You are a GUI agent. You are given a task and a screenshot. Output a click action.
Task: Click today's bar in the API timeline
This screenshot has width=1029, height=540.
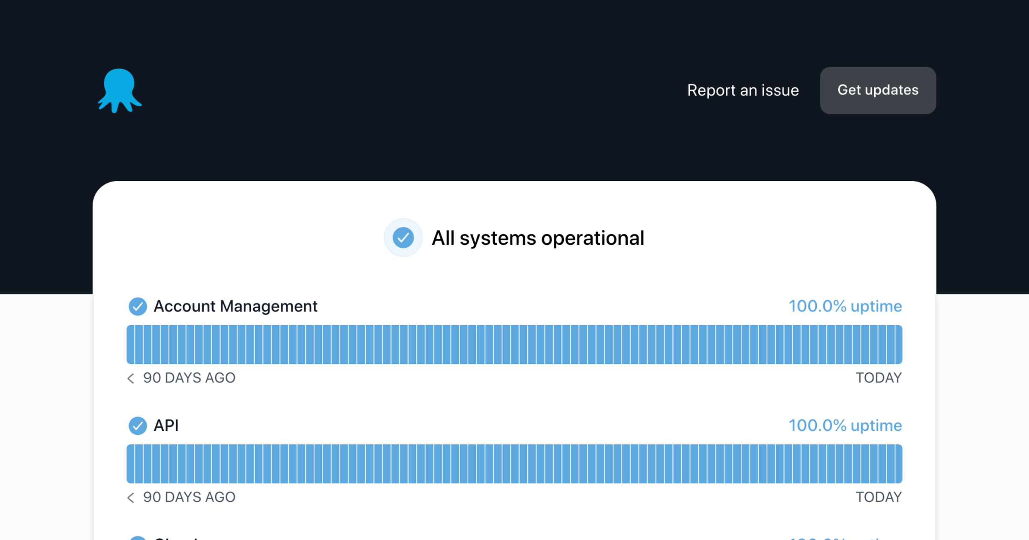[x=898, y=464]
